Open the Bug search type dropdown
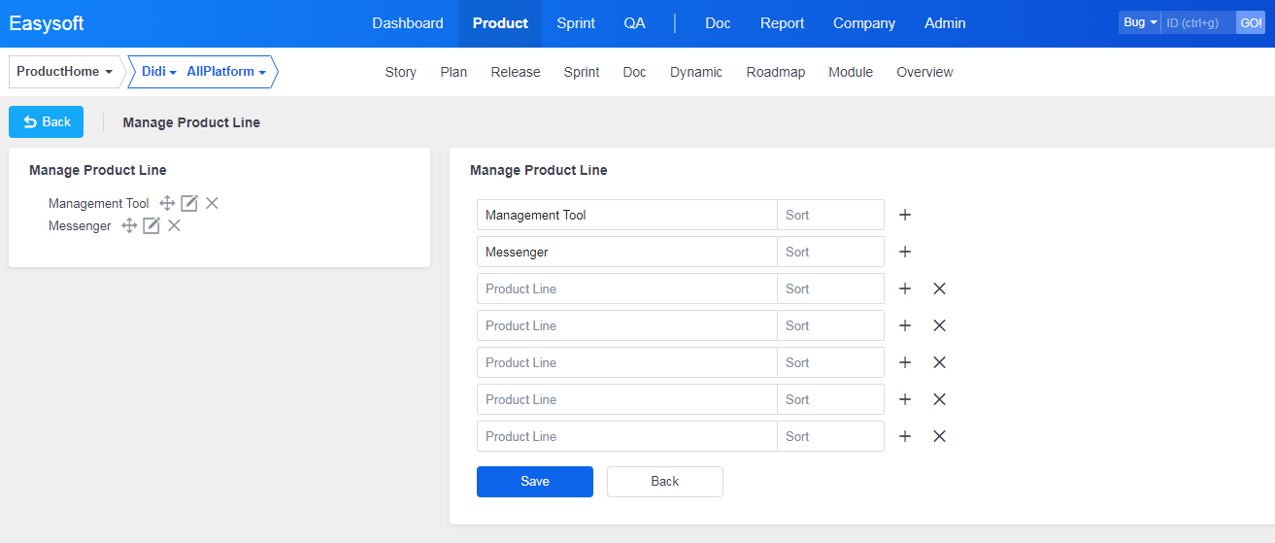This screenshot has height=543, width=1275. coord(1140,22)
